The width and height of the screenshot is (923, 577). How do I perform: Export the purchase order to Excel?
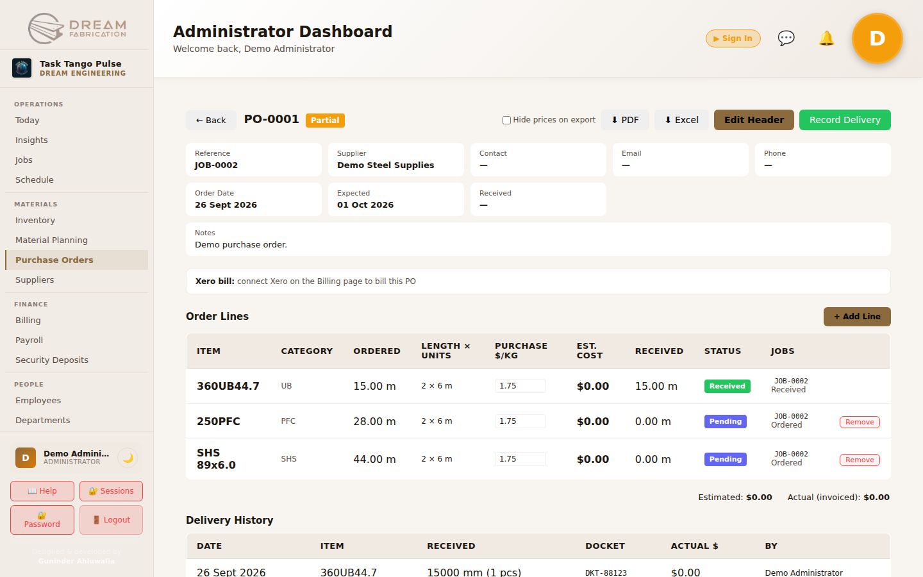tap(681, 120)
